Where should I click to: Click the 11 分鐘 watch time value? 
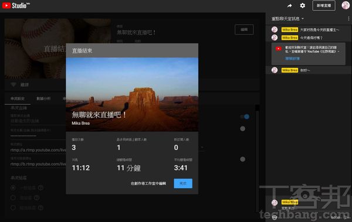[128, 168]
